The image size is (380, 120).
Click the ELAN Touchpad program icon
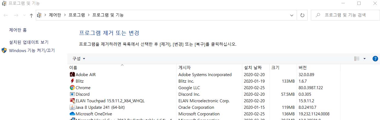click(x=72, y=101)
